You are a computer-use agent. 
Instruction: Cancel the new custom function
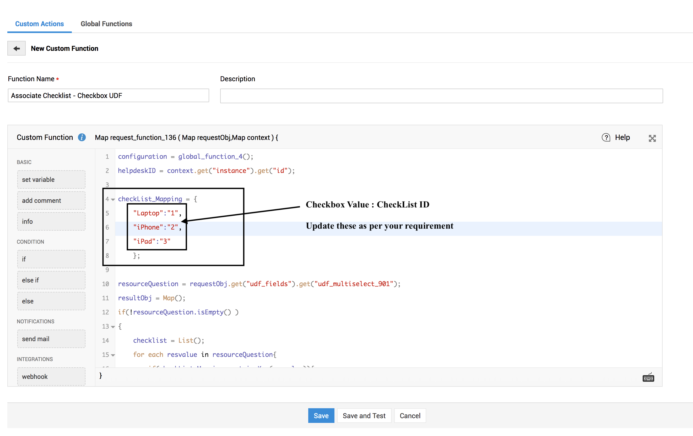(x=410, y=416)
